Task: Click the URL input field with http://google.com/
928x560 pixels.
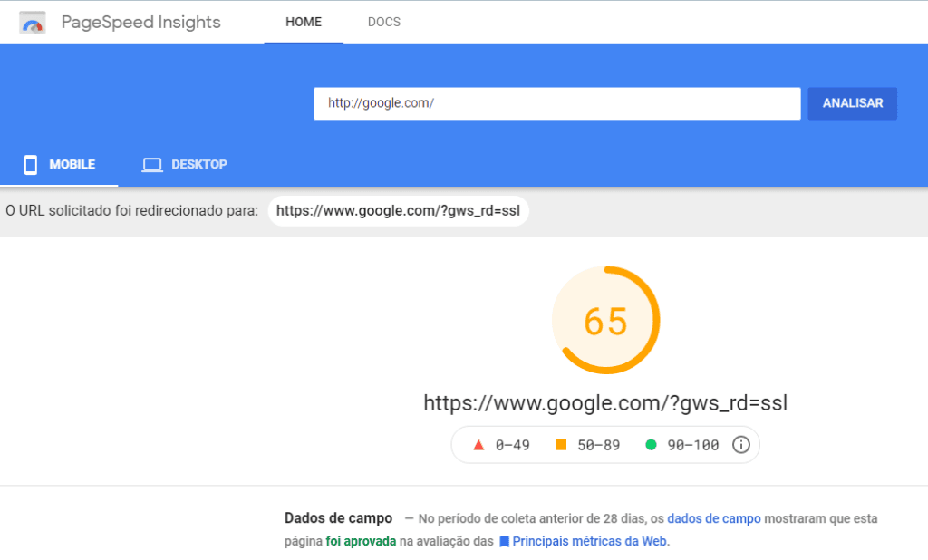Action: pos(557,103)
